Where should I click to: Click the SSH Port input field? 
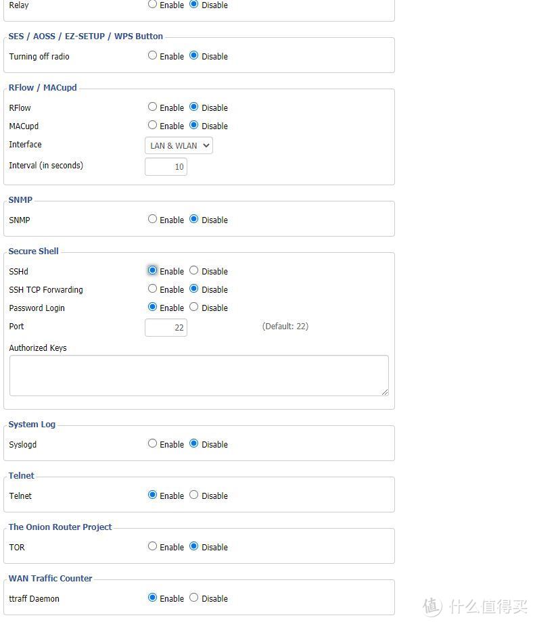pos(166,327)
